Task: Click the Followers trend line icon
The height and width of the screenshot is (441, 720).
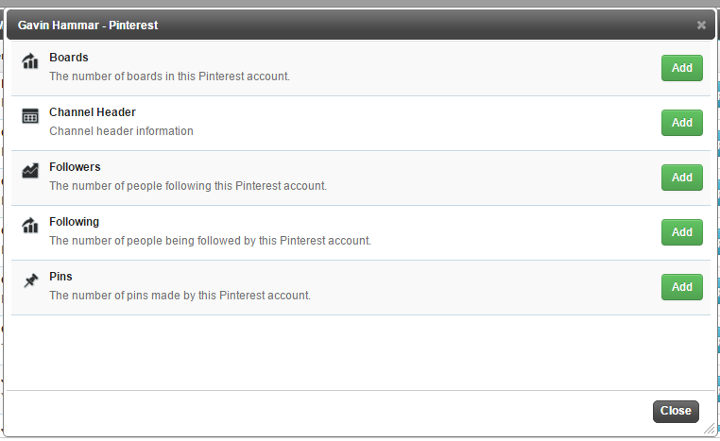Action: coord(30,171)
